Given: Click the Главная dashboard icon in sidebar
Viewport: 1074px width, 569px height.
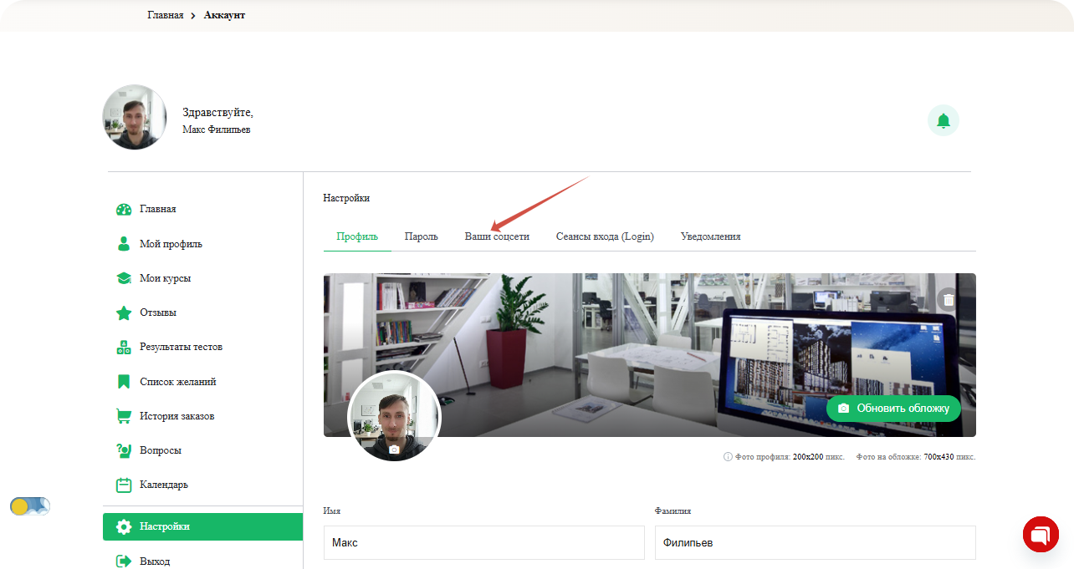Looking at the screenshot, I should pos(124,210).
